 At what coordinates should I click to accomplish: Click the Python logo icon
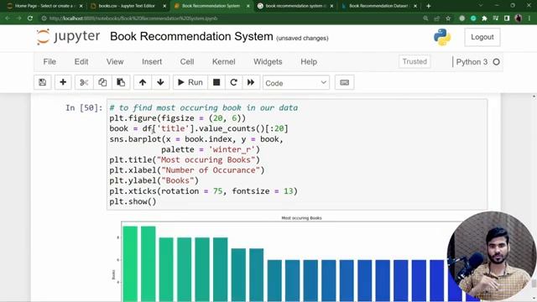(442, 37)
